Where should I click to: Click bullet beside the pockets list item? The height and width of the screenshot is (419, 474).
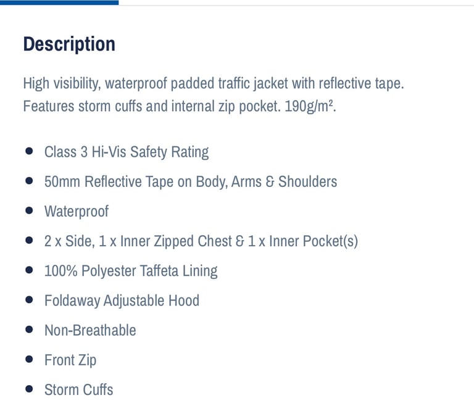(x=30, y=240)
